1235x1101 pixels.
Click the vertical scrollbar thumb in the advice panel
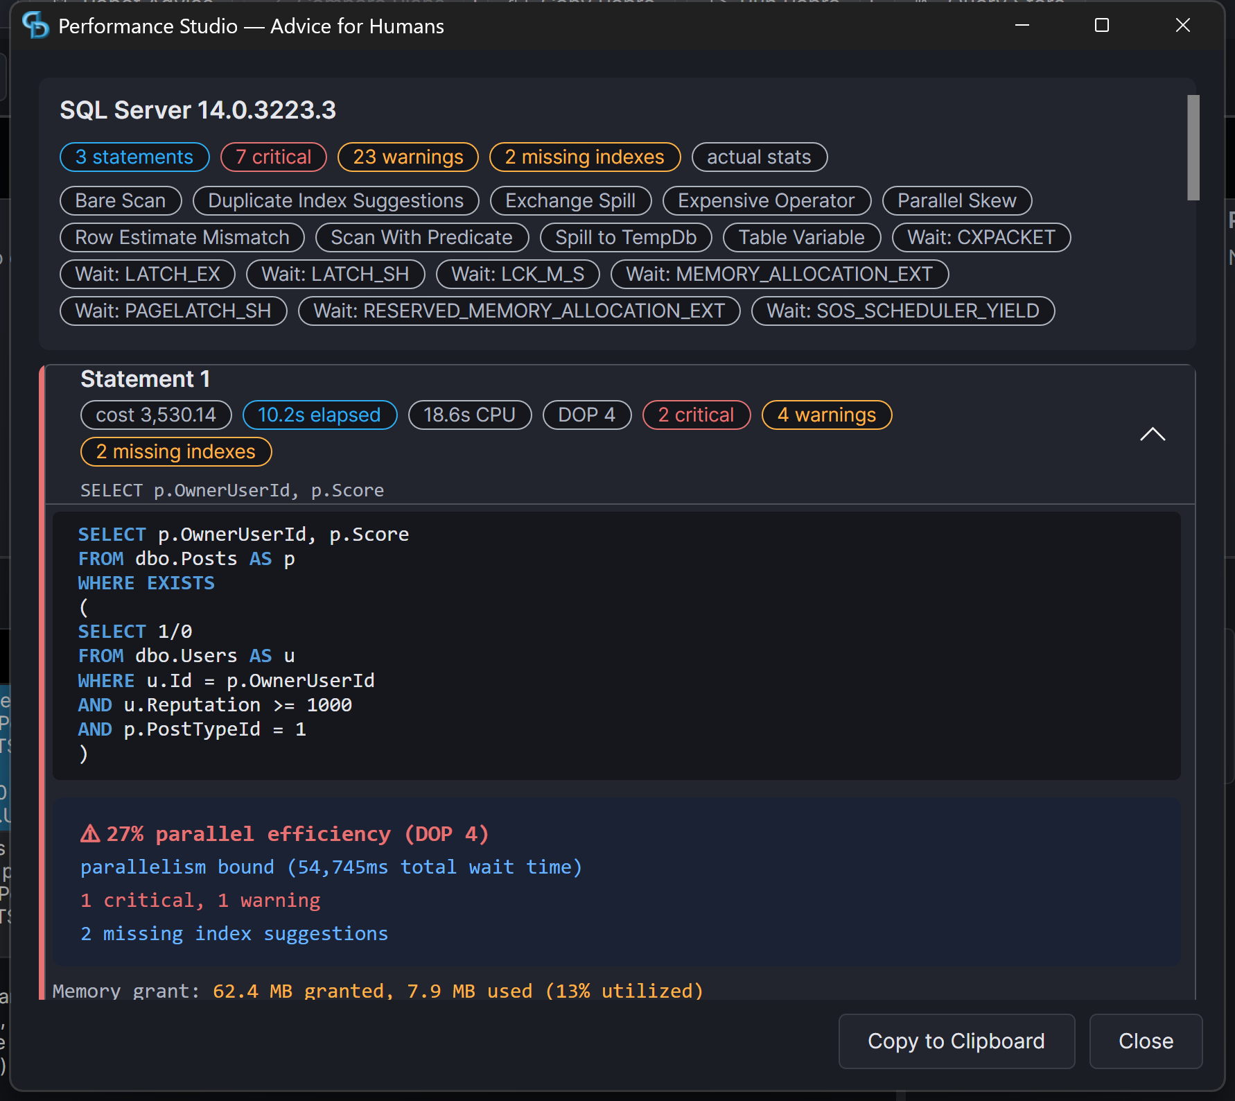pos(1193,148)
